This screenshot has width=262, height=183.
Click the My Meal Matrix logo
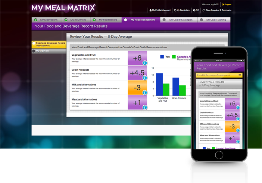coord(64,8)
